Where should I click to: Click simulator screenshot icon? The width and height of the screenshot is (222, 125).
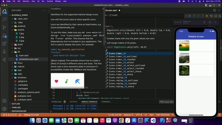[x=210, y=22]
